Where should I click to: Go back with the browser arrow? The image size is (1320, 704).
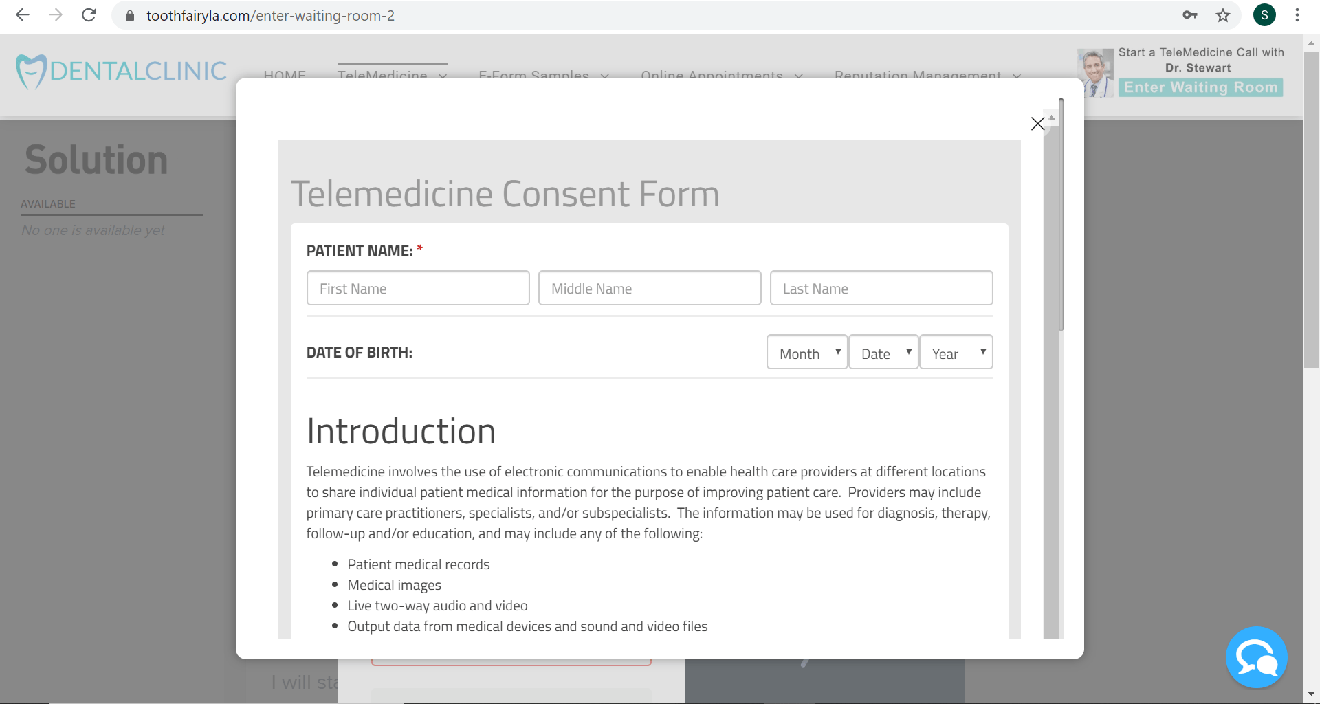23,15
